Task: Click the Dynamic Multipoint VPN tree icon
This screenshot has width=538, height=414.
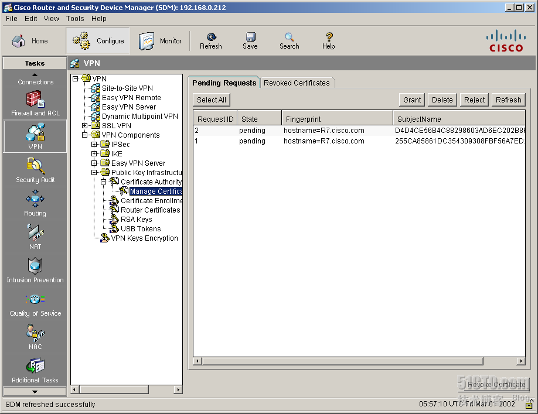Action: [96, 116]
